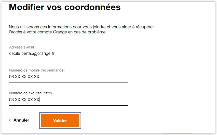Click the underline below the mobile number

[x=69, y=82]
